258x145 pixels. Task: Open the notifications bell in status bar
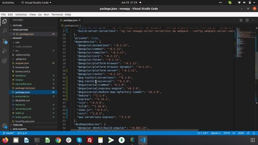coord(254,133)
